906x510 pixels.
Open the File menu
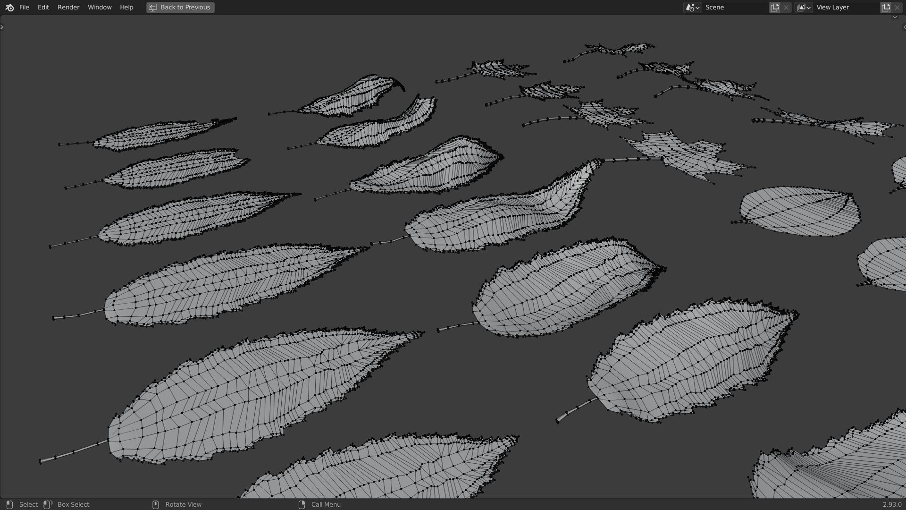(x=24, y=8)
